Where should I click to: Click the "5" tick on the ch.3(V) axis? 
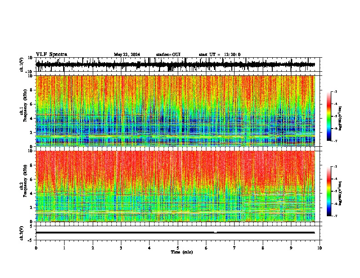click(31, 226)
